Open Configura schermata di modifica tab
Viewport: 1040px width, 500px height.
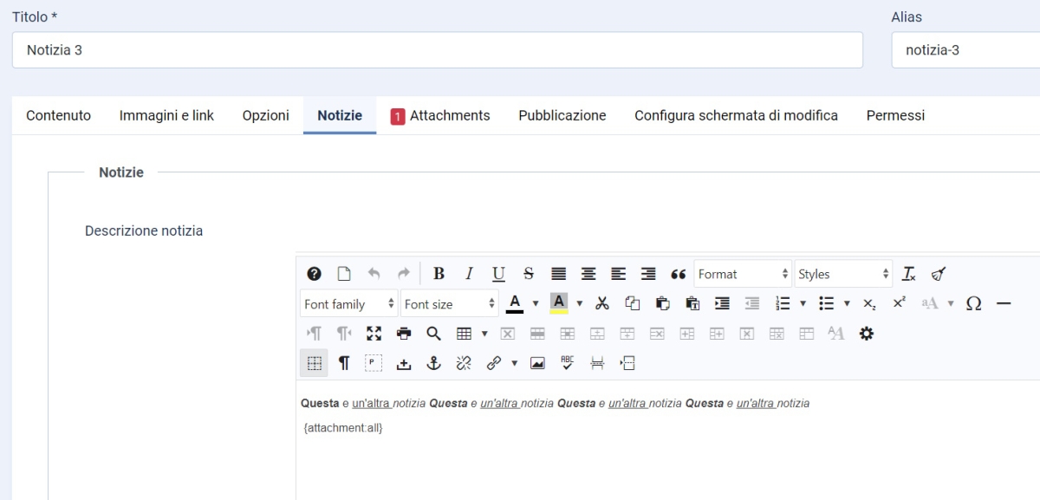[x=736, y=115]
